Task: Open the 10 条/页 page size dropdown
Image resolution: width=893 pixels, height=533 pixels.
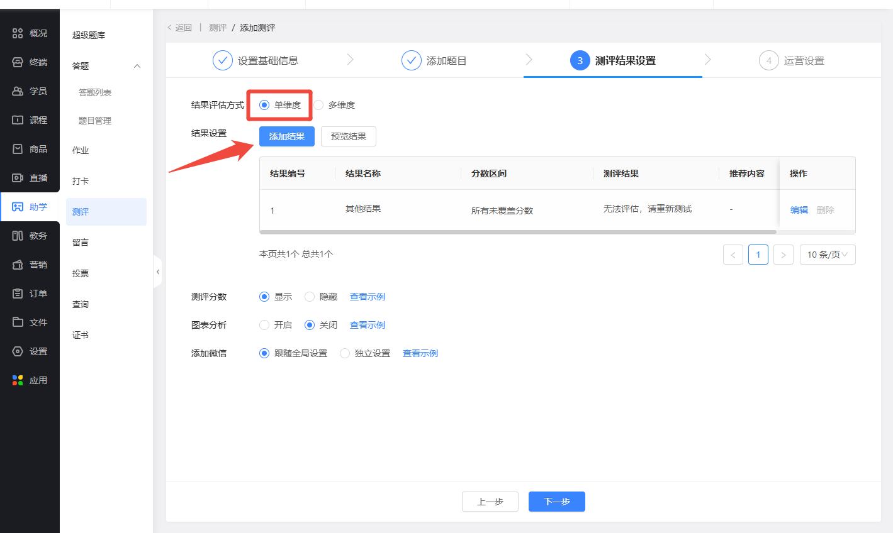Action: pos(827,255)
